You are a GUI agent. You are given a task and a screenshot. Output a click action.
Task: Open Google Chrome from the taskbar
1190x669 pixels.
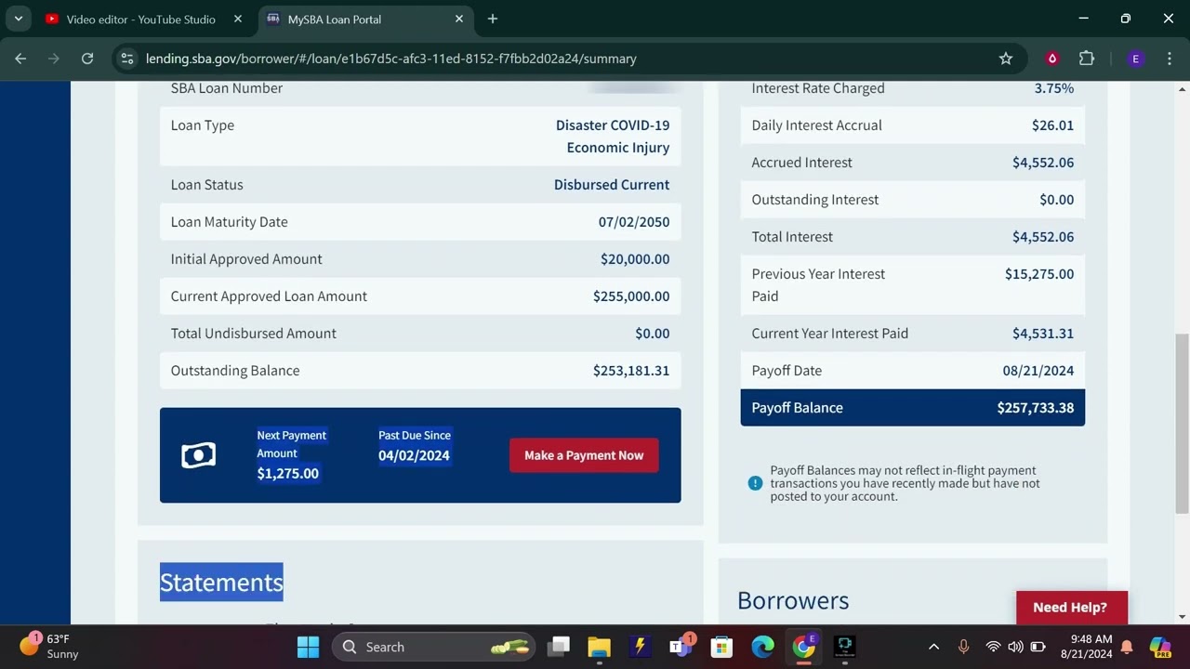click(x=804, y=647)
